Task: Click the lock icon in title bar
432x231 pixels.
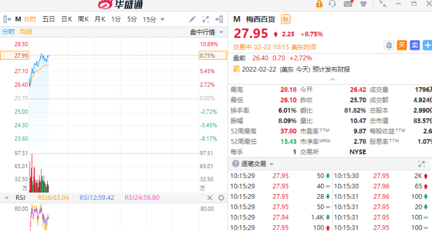Action: coord(319,4)
